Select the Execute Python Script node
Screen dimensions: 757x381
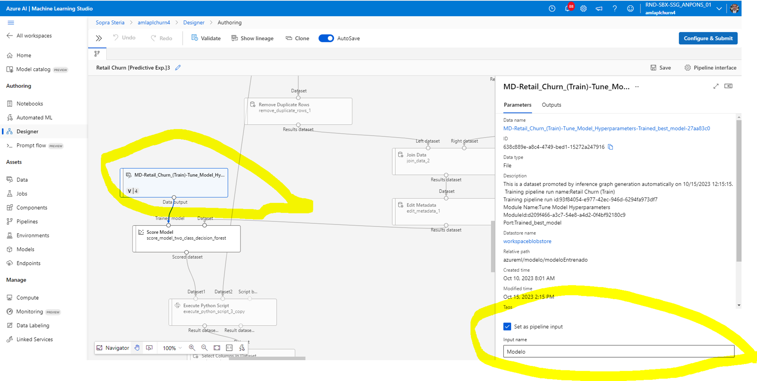pyautogui.click(x=223, y=312)
